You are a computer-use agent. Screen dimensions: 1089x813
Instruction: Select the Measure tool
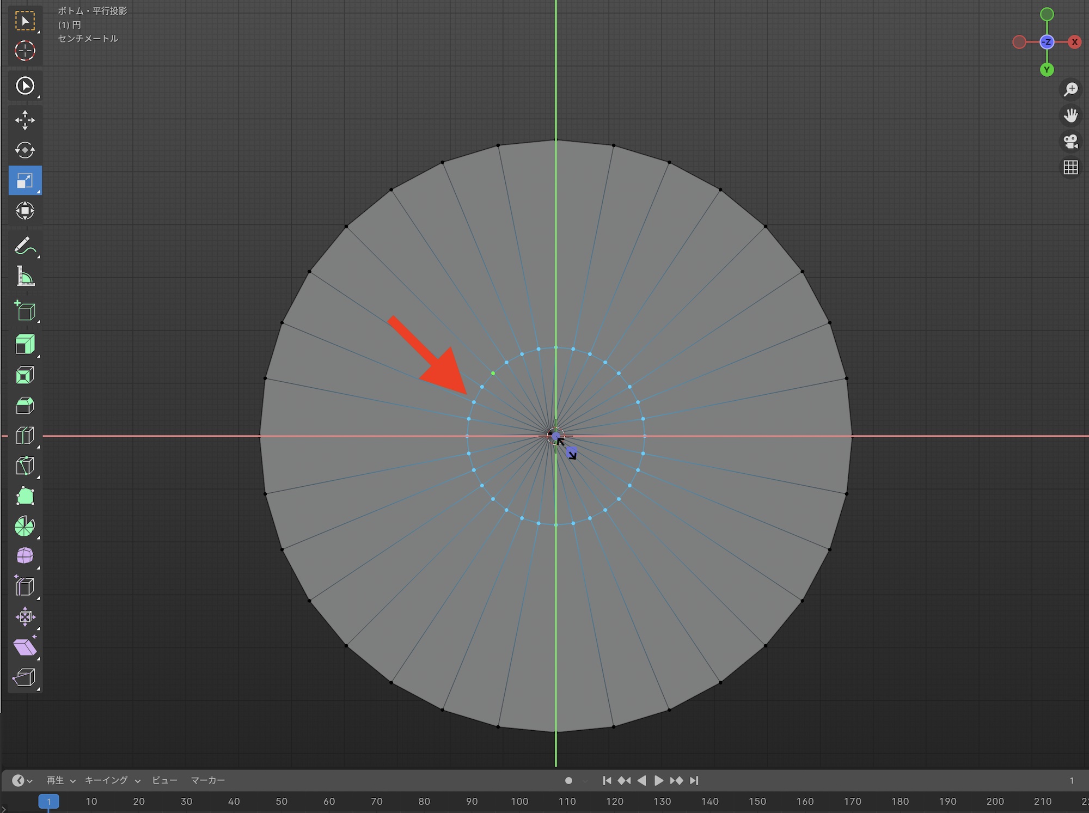(25, 277)
